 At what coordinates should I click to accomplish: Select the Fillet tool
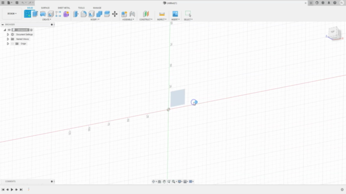coord(83,14)
